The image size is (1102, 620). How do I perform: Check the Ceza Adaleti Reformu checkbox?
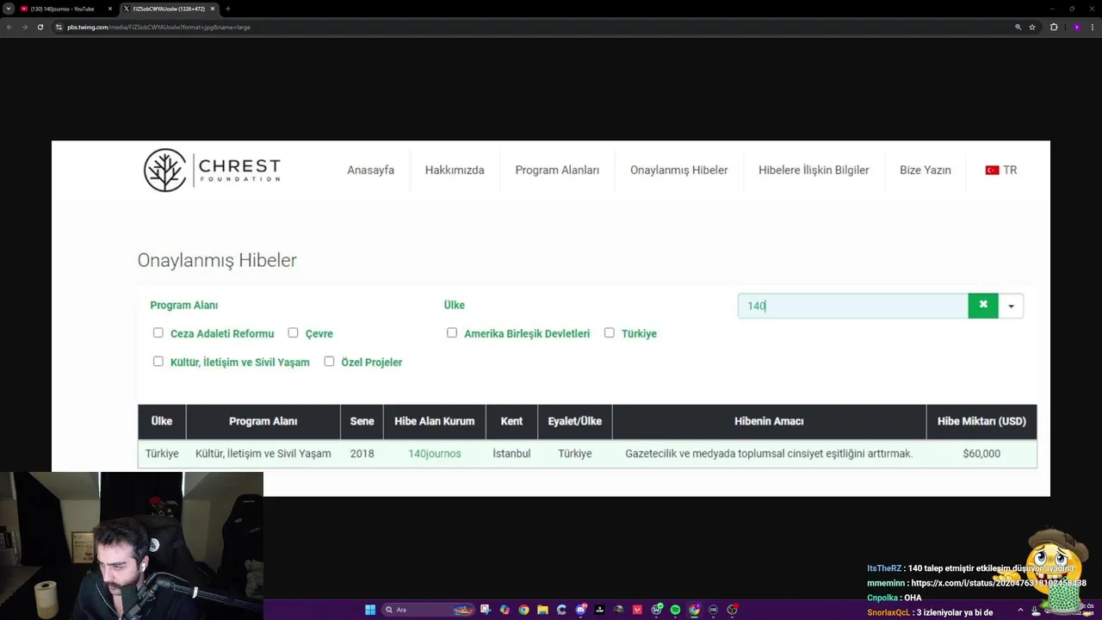(x=158, y=332)
